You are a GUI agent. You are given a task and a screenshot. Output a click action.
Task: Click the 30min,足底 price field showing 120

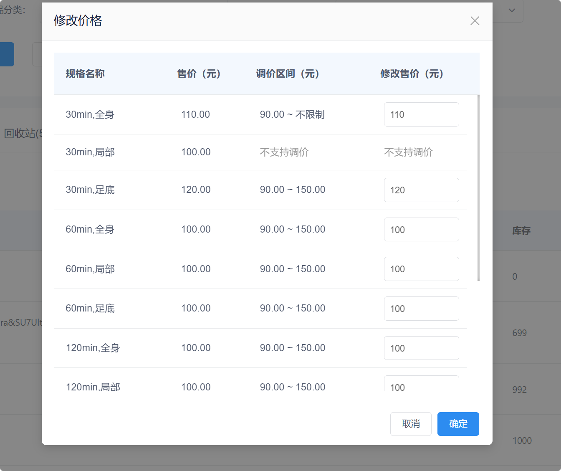pyautogui.click(x=421, y=190)
